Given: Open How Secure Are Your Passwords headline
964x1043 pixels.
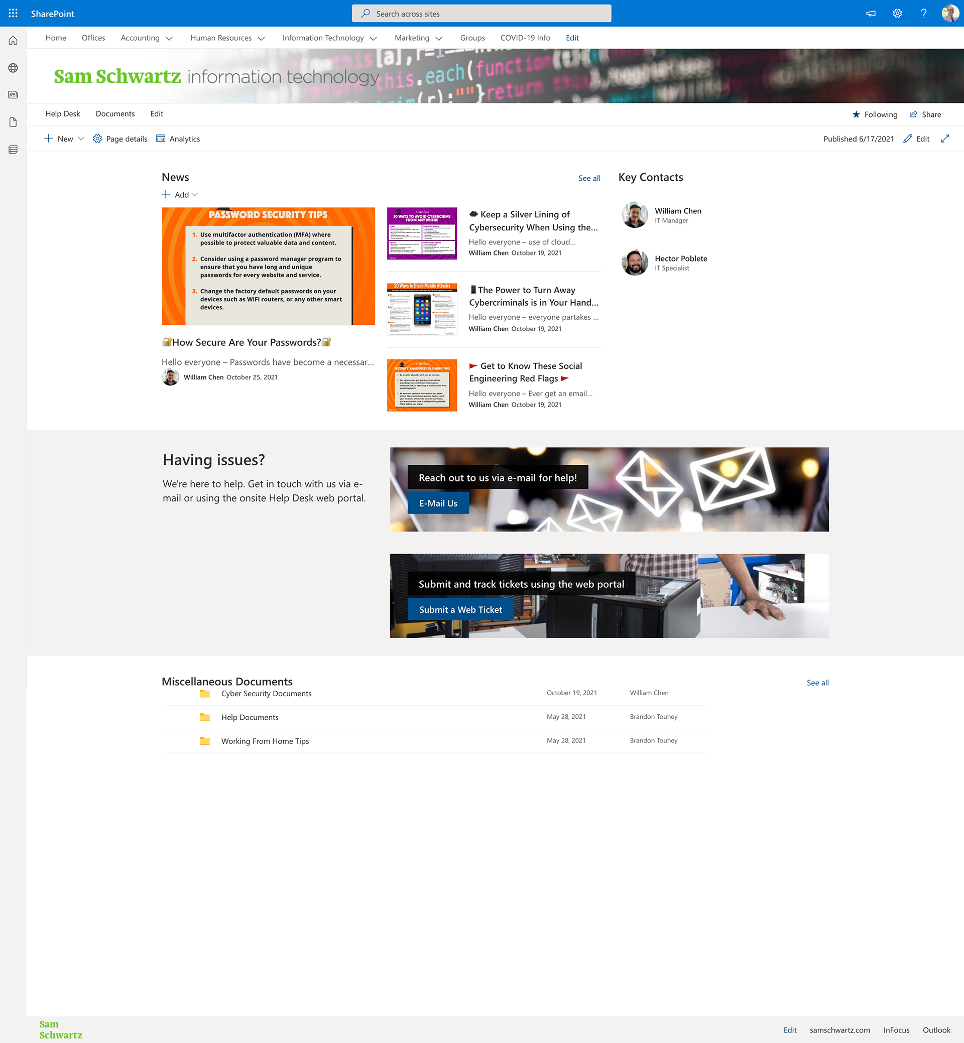Looking at the screenshot, I should coord(246,342).
